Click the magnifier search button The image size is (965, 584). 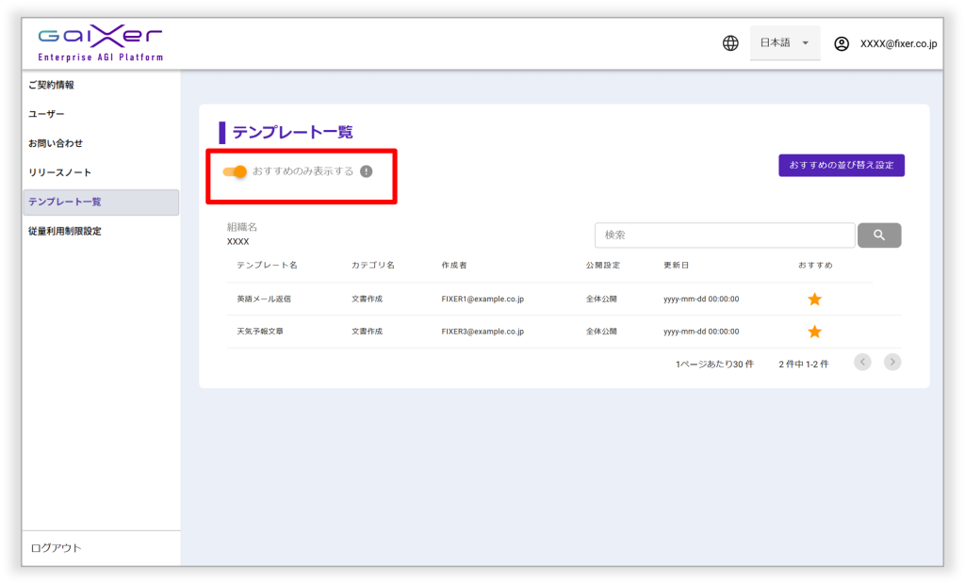[x=878, y=235]
